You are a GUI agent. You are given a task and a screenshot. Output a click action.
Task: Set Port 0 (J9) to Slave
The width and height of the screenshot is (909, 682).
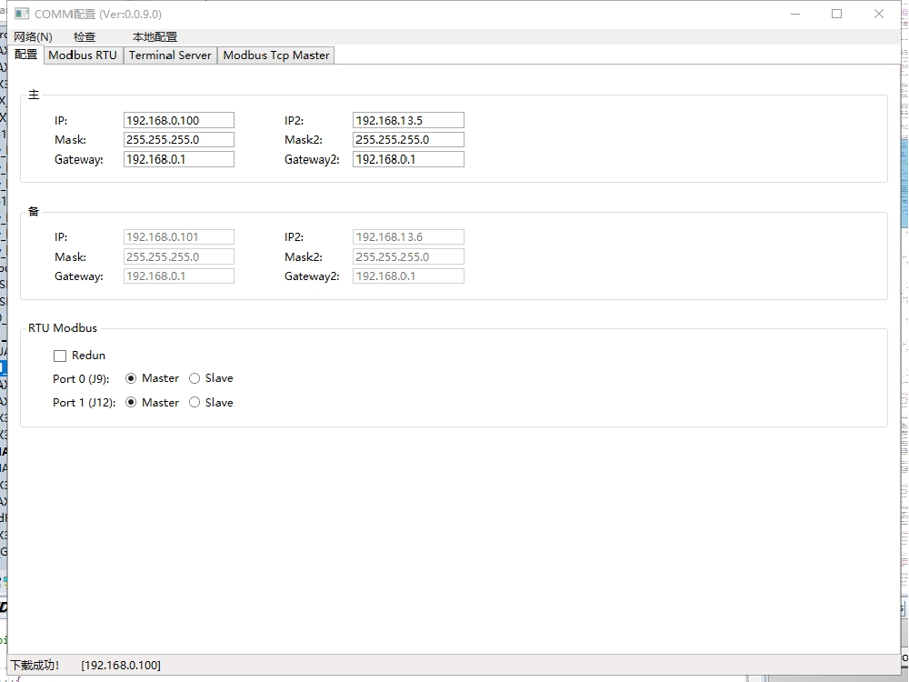coord(195,378)
